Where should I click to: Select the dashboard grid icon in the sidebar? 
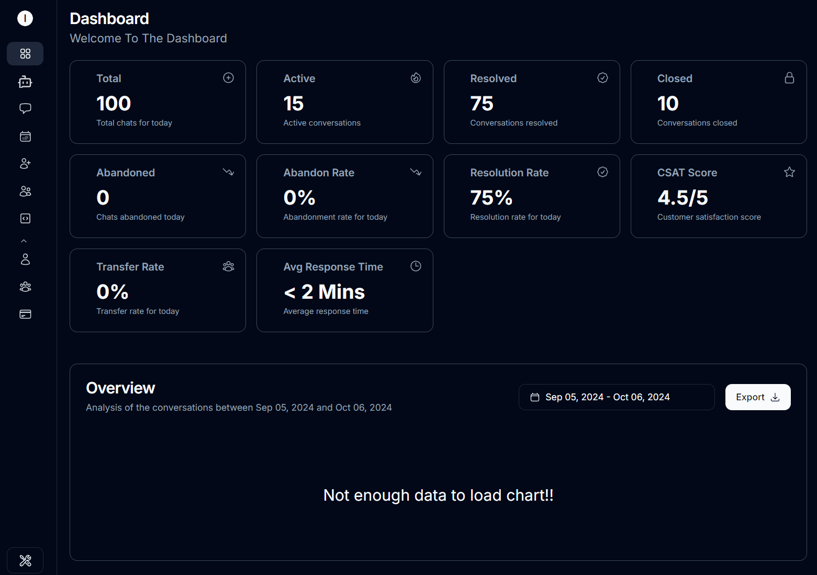(25, 53)
